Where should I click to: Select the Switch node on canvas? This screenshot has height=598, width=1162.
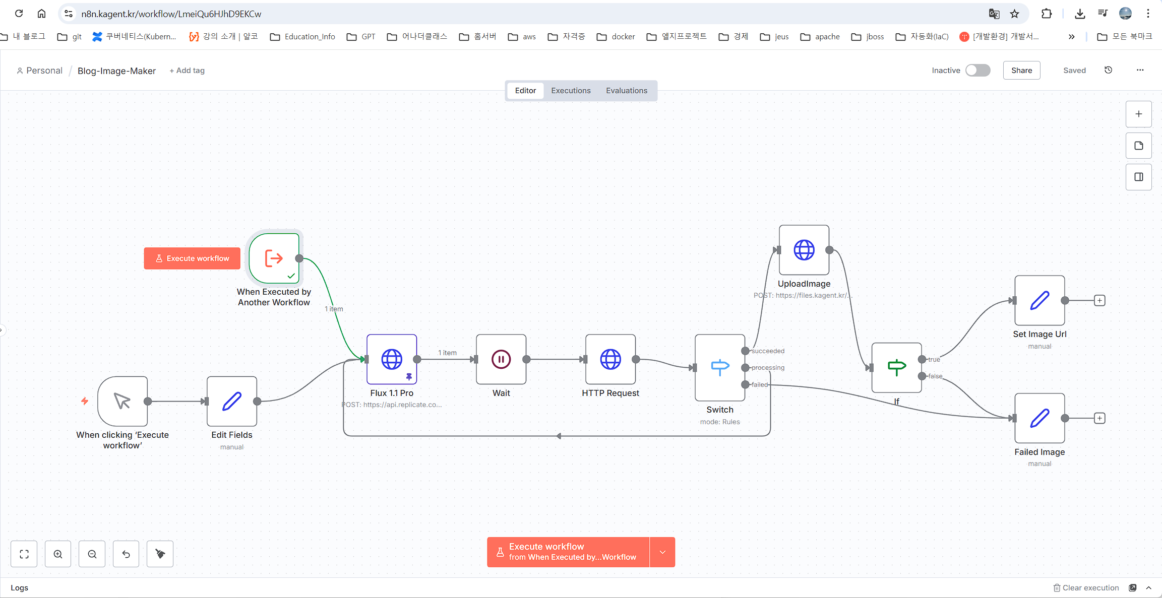[719, 367]
